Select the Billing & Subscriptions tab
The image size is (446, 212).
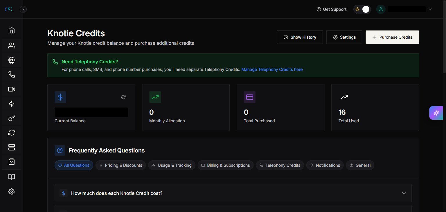(226, 165)
